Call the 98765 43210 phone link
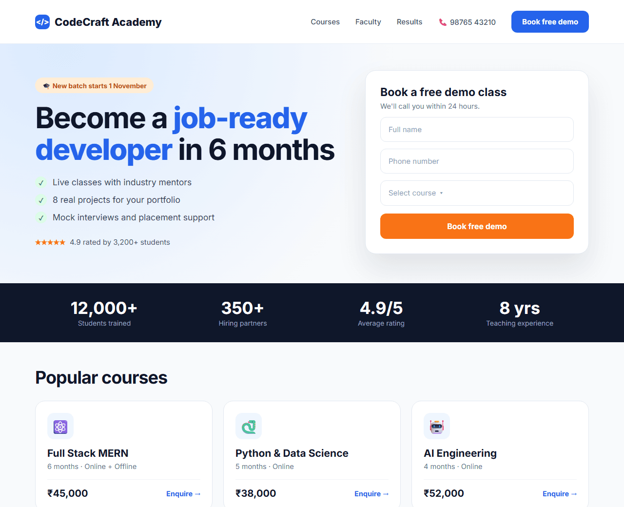This screenshot has width=624, height=507. pyautogui.click(x=468, y=22)
